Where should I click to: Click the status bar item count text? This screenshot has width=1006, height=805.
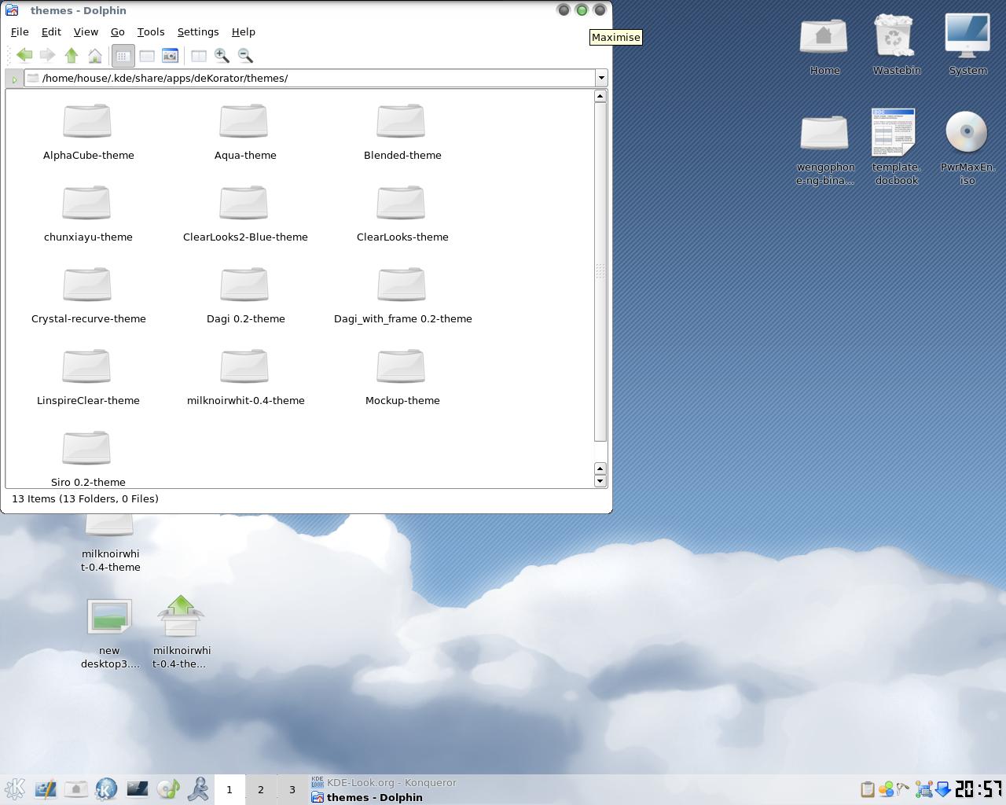pyautogui.click(x=85, y=498)
